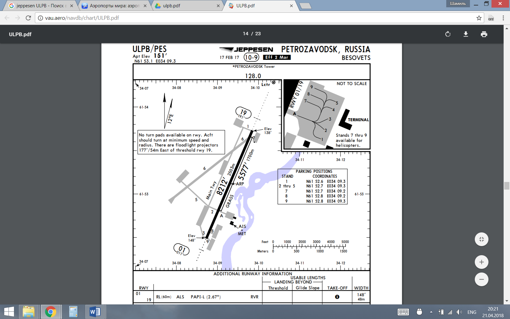The height and width of the screenshot is (319, 510).
Task: View site information icon
Action: [x=40, y=18]
